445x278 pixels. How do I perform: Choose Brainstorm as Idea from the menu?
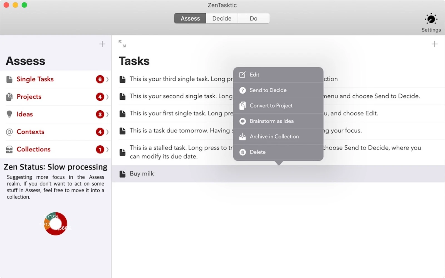tap(278, 121)
